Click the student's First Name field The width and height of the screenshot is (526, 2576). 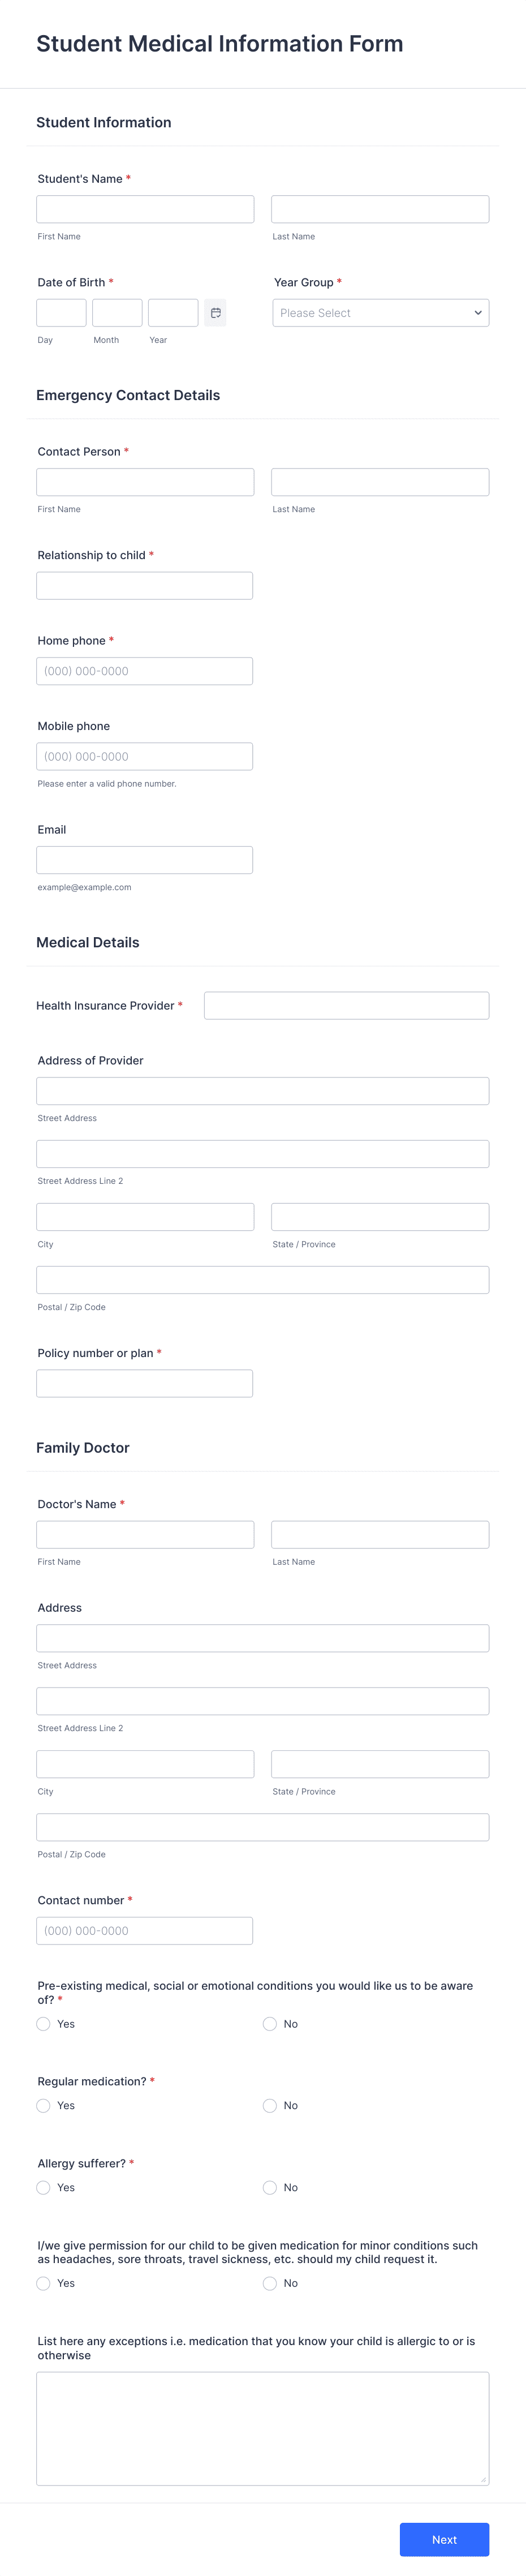(144, 208)
